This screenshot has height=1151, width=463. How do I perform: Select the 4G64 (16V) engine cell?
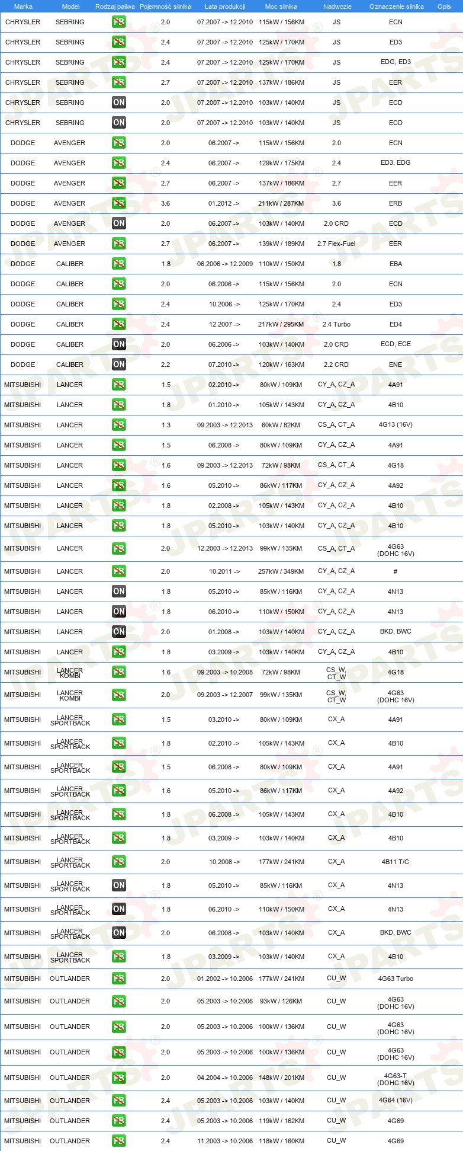(x=396, y=1101)
